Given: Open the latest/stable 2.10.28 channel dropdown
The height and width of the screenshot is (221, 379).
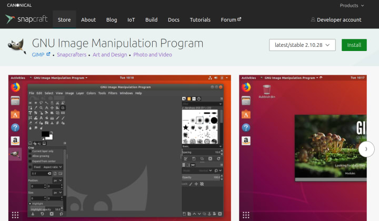Looking at the screenshot, I should [x=302, y=45].
